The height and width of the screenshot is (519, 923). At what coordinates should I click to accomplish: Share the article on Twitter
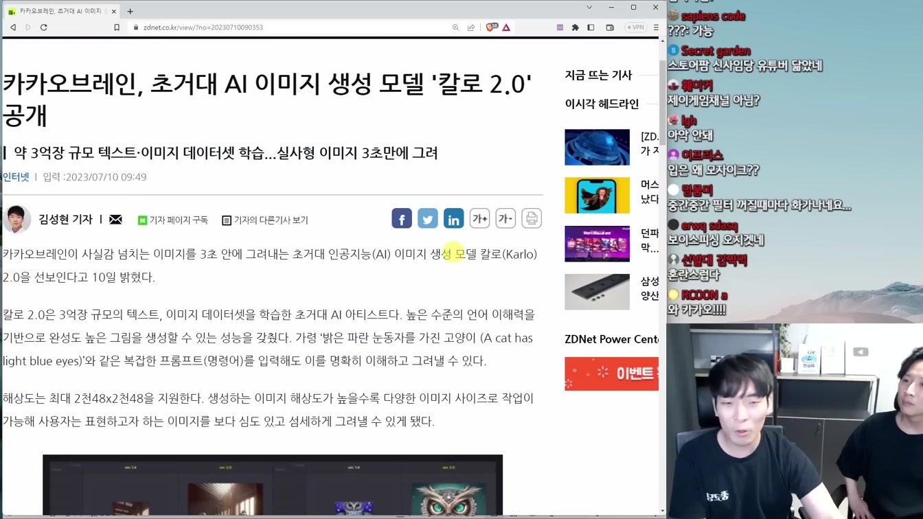pos(428,218)
